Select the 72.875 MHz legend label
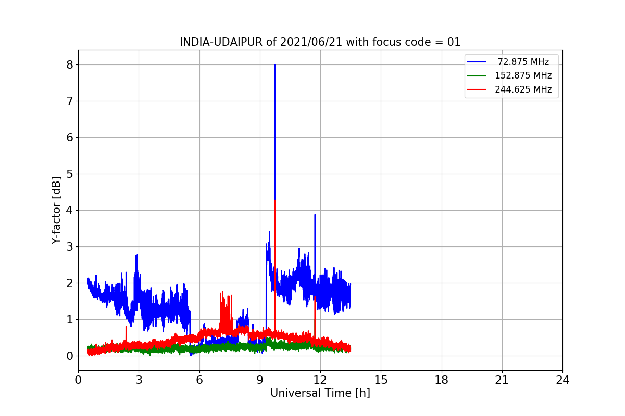 click(523, 62)
